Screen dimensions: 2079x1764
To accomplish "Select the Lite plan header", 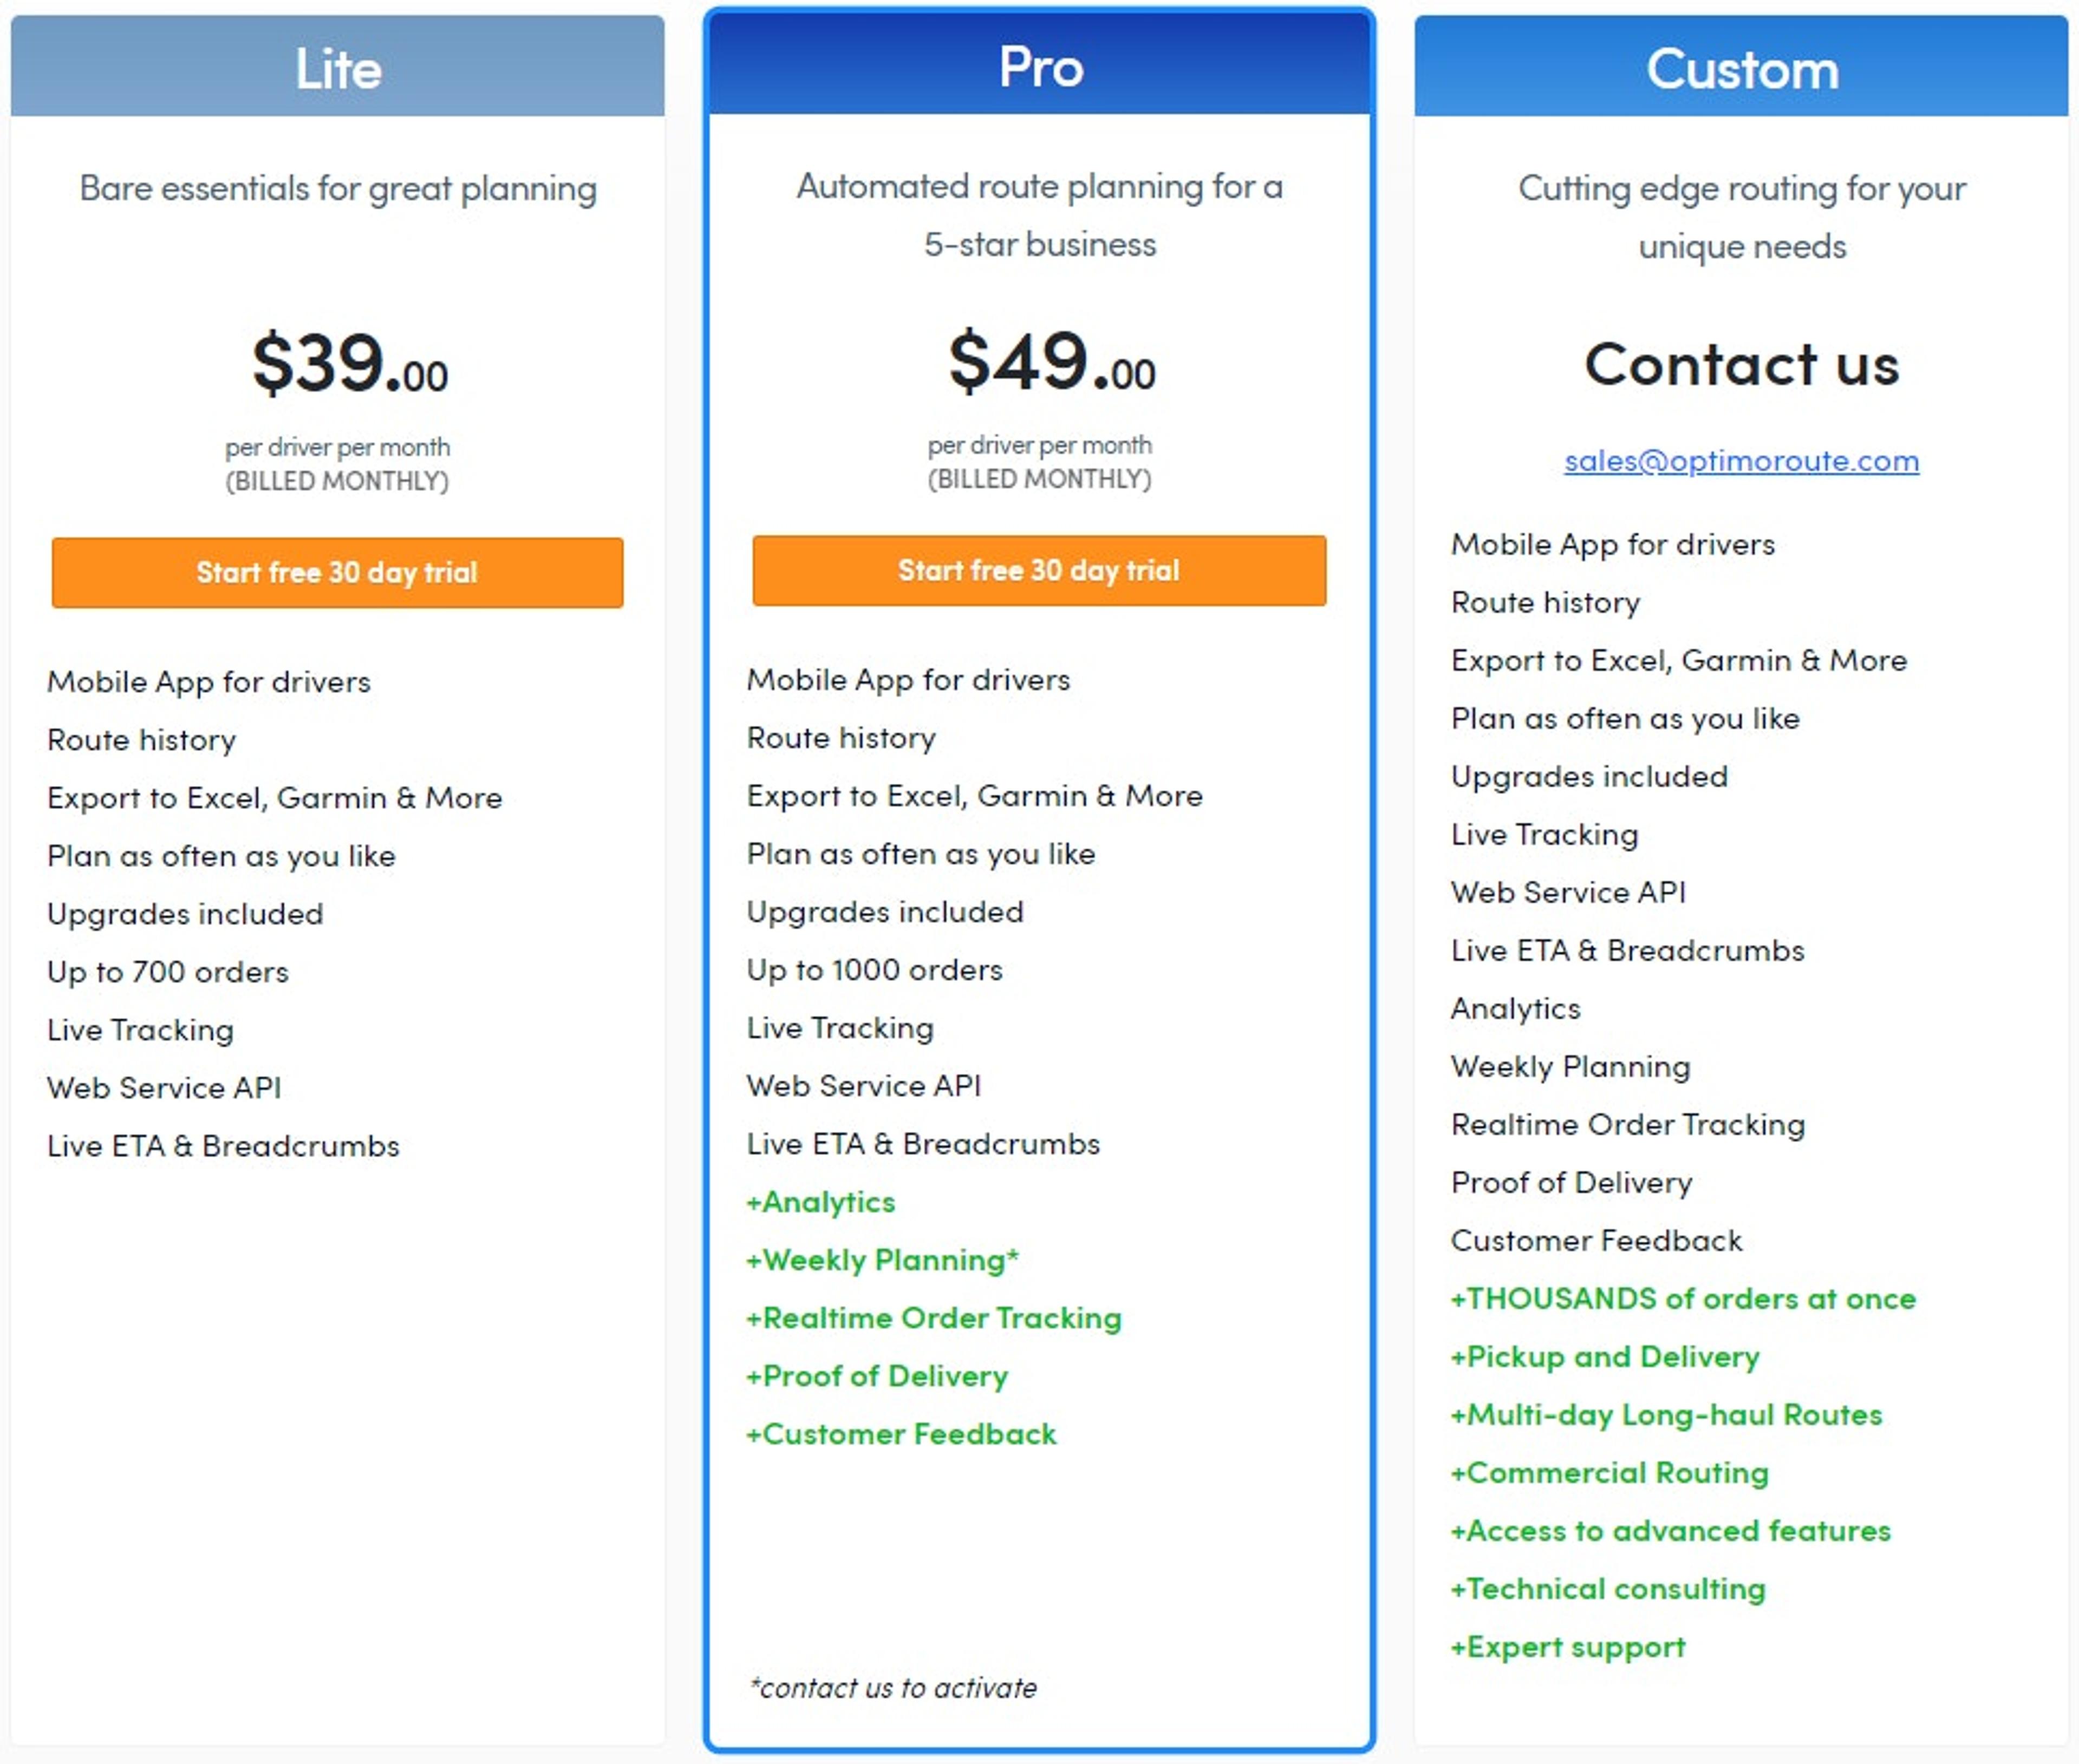I will point(337,66).
